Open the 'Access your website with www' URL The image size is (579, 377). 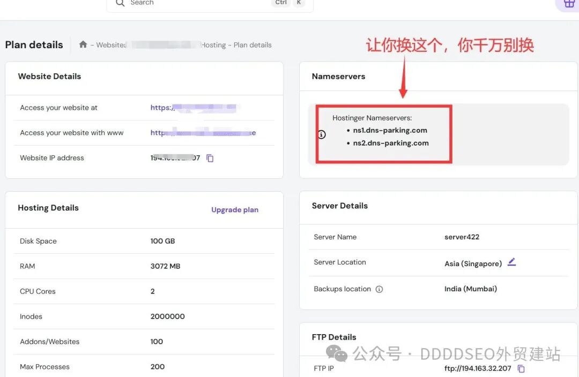pyautogui.click(x=203, y=133)
